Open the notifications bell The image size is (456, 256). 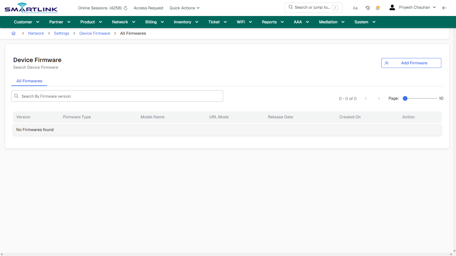pyautogui.click(x=378, y=8)
